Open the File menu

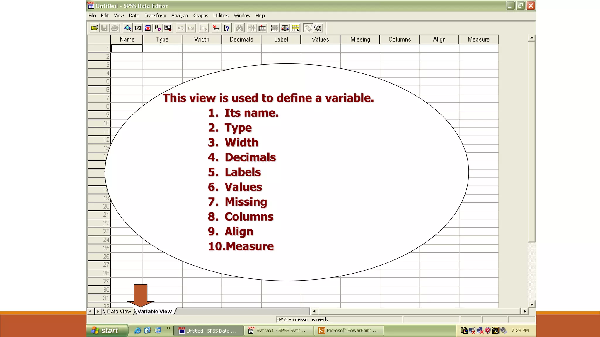pos(92,16)
